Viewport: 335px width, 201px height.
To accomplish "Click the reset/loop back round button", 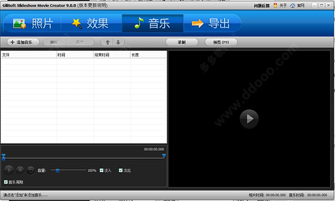I will click(31, 170).
